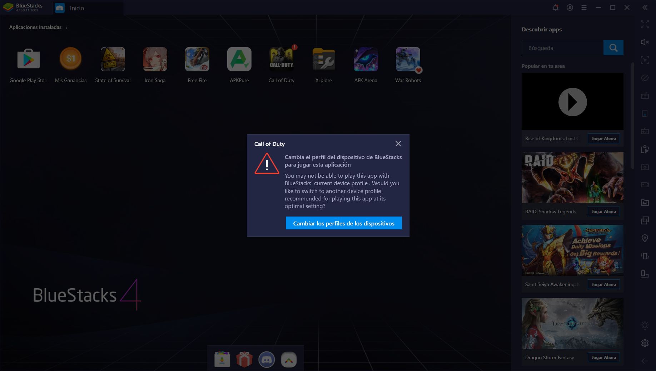Click Jugar Ahora for Rise of Kingdoms
The width and height of the screenshot is (656, 371).
tap(604, 138)
